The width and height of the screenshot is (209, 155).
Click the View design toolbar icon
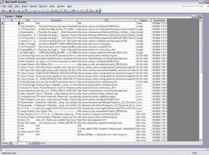(4, 11)
